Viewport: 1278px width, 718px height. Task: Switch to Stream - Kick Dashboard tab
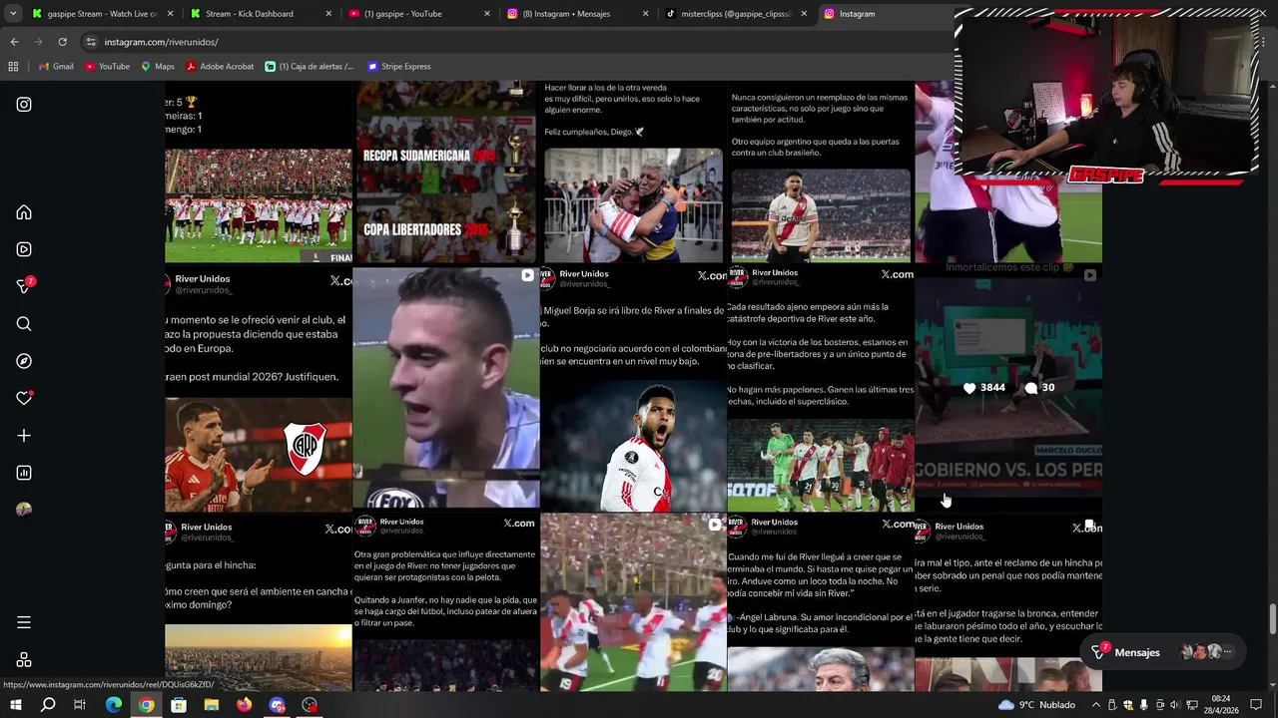click(x=260, y=14)
